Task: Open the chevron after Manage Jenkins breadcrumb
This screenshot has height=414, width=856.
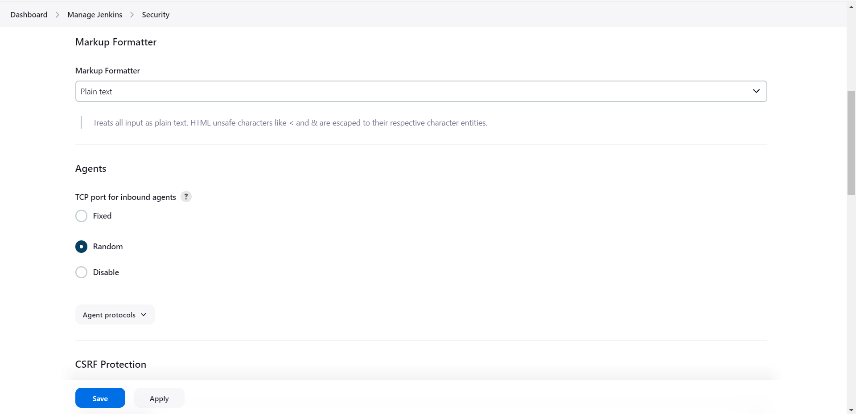Action: coord(132,15)
